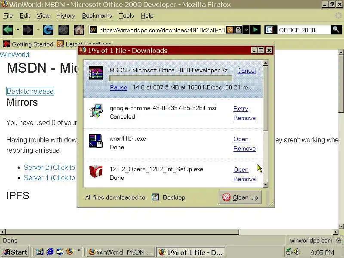The image size is (344, 258).
Task: Go to the Home page icon
Action: tap(79, 30)
